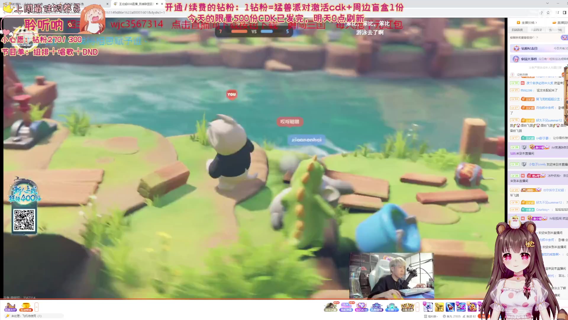This screenshot has height=320, width=568.
Task: Select the yellow duck gift
Action: pos(472,307)
